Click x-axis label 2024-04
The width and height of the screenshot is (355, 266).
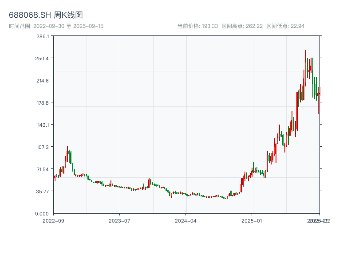(185, 221)
